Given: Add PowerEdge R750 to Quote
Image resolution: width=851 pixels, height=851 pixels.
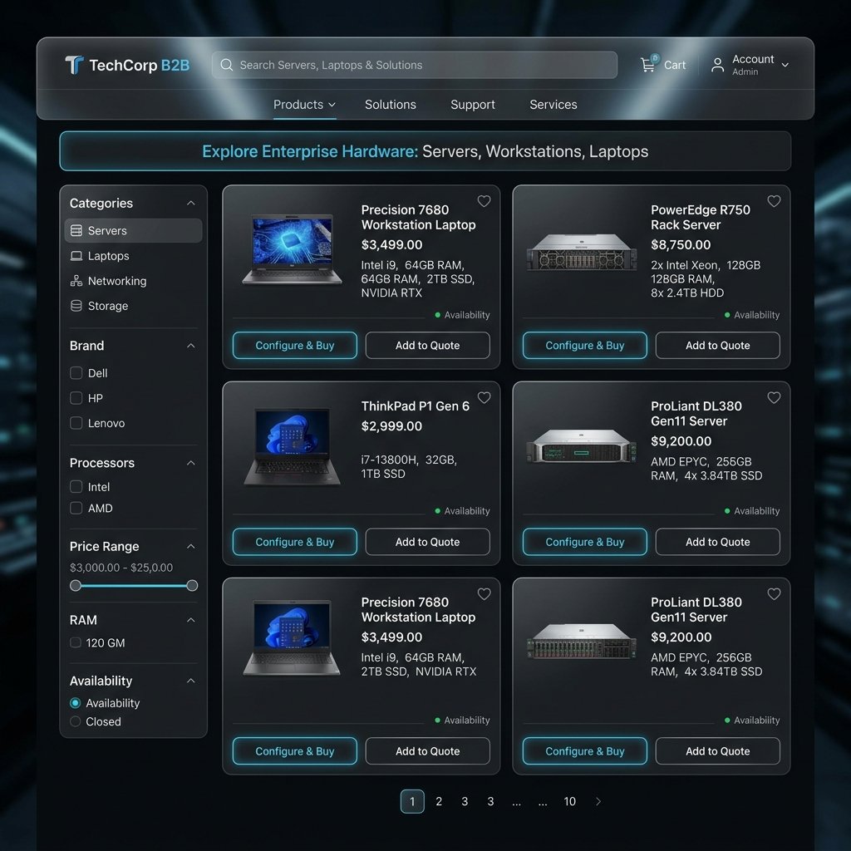Looking at the screenshot, I should (717, 345).
